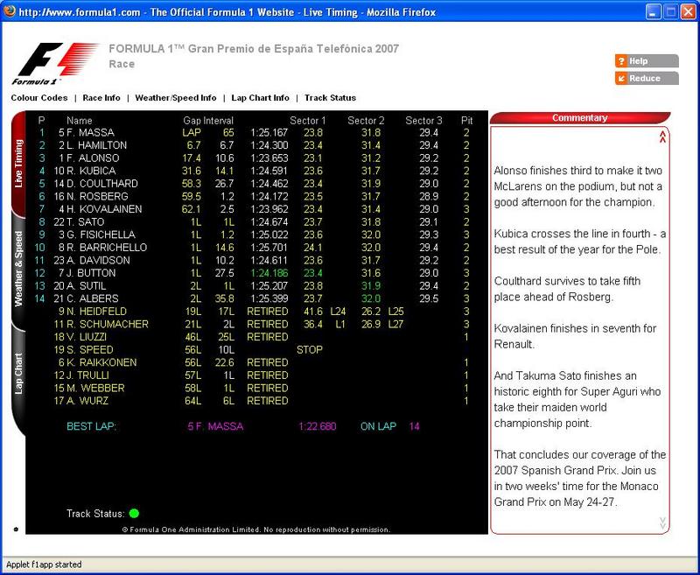Click 'Applet f1app started' status bar text
The height and width of the screenshot is (575, 700).
click(44, 564)
